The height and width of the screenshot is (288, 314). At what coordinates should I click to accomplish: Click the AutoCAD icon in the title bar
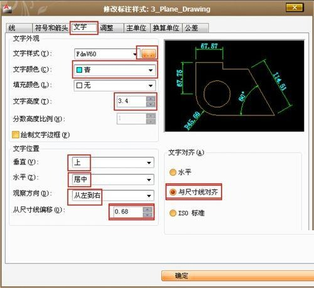click(x=7, y=9)
